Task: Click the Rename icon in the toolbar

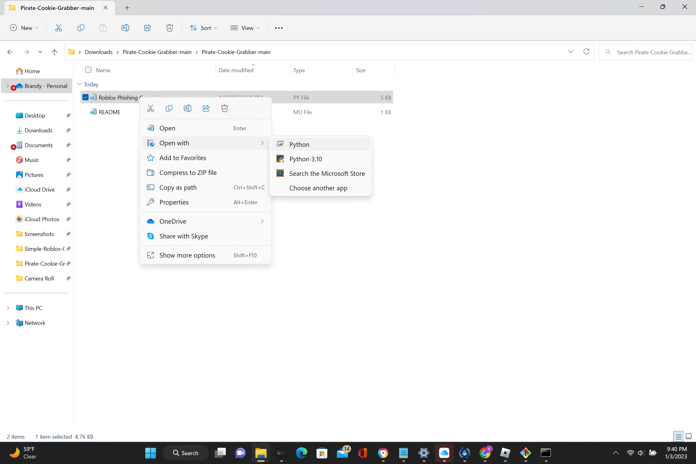Action: click(x=125, y=28)
